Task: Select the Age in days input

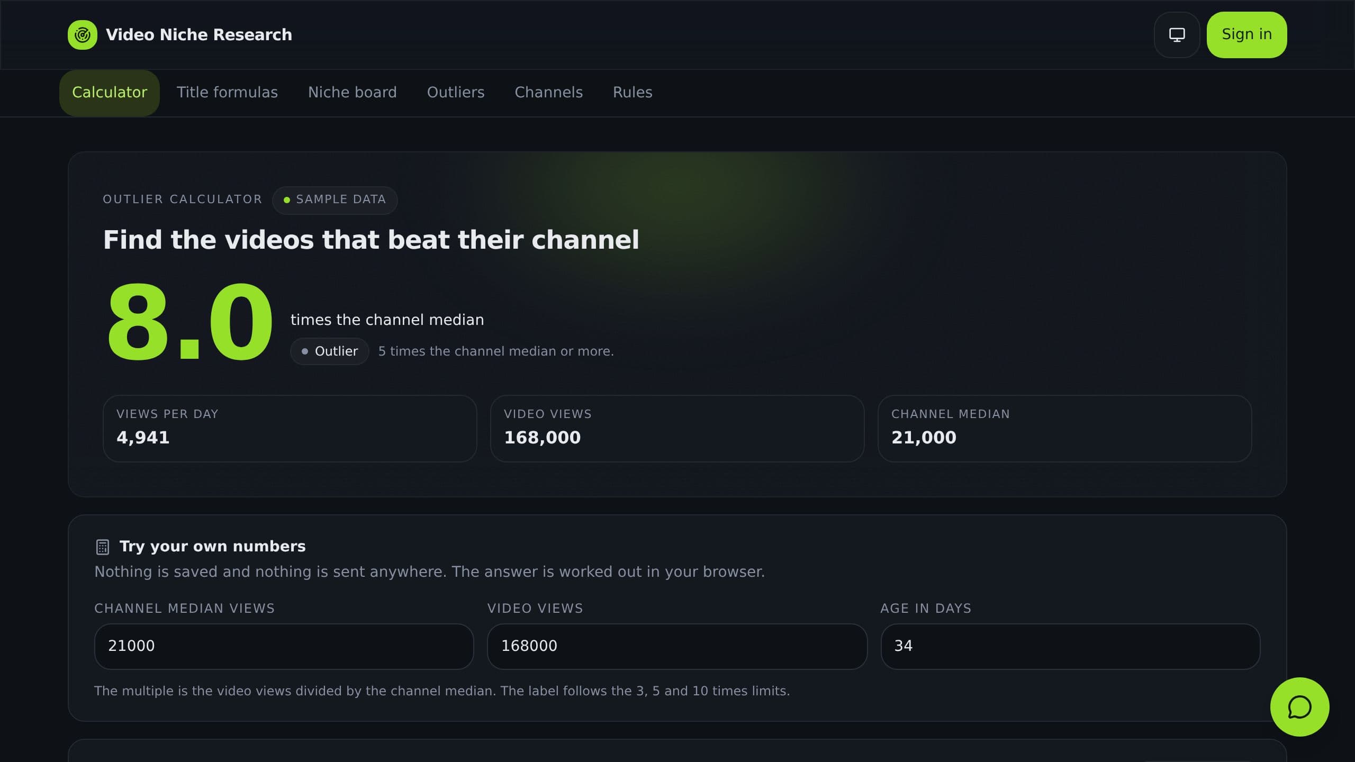Action: point(1070,646)
